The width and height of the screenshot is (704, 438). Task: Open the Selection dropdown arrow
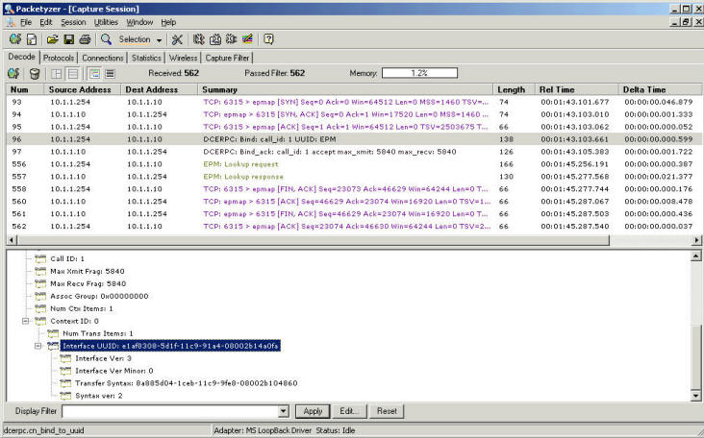pos(159,40)
